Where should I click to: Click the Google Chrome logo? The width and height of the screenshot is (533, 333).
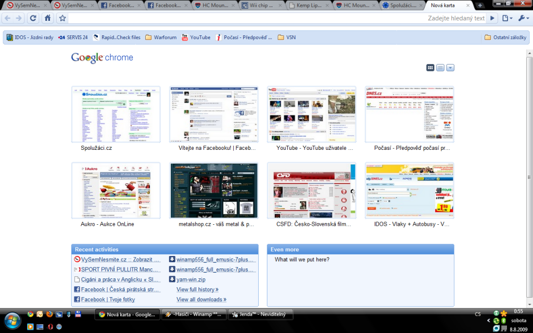102,57
